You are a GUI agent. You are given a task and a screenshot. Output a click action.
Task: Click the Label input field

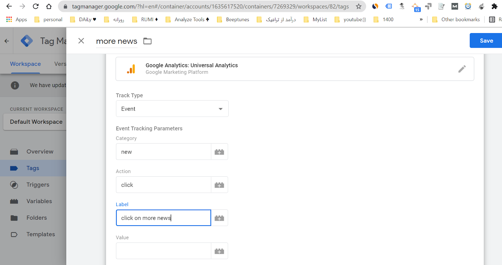[163, 218]
